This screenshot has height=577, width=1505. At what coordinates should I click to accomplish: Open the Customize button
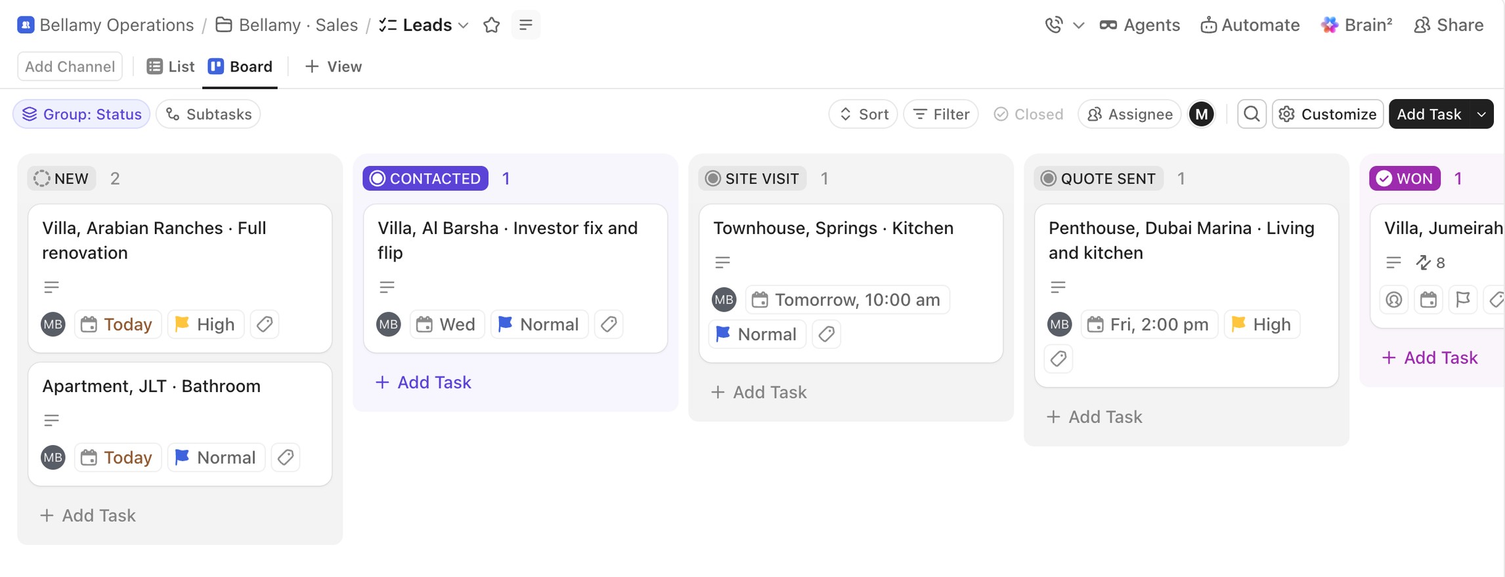[x=1328, y=114]
